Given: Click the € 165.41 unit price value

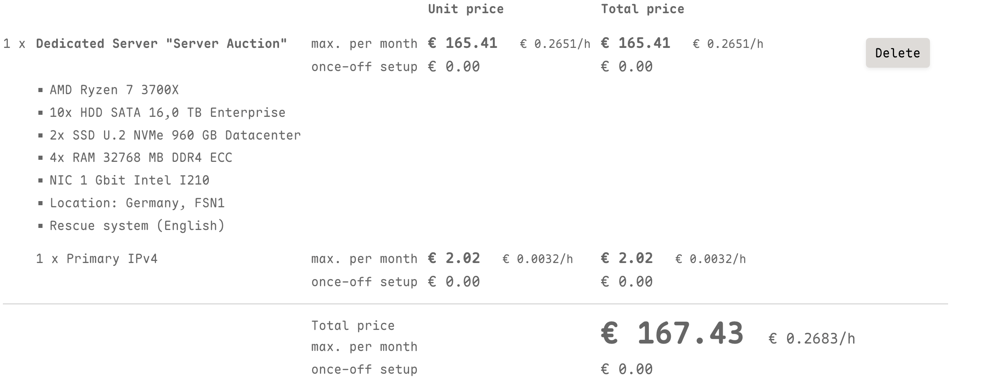Looking at the screenshot, I should (x=463, y=43).
